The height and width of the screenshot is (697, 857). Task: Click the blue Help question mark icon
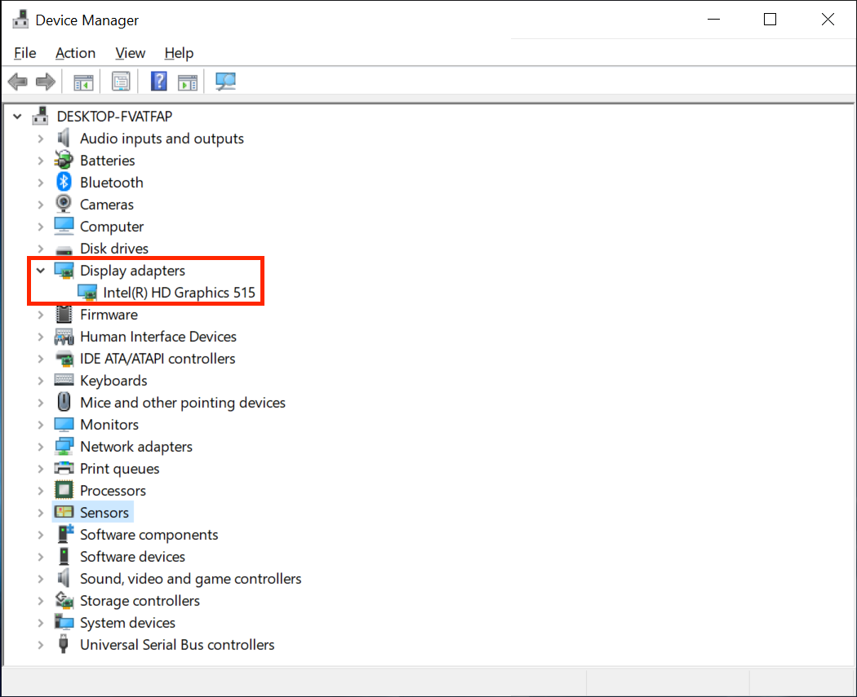(x=159, y=82)
